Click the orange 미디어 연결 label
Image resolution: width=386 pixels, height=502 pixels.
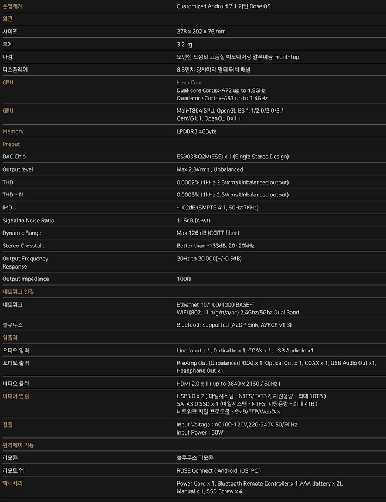point(15,396)
